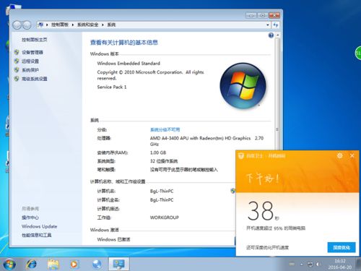
Task: Click the 系统分级不可用 rating link
Action: [165, 129]
